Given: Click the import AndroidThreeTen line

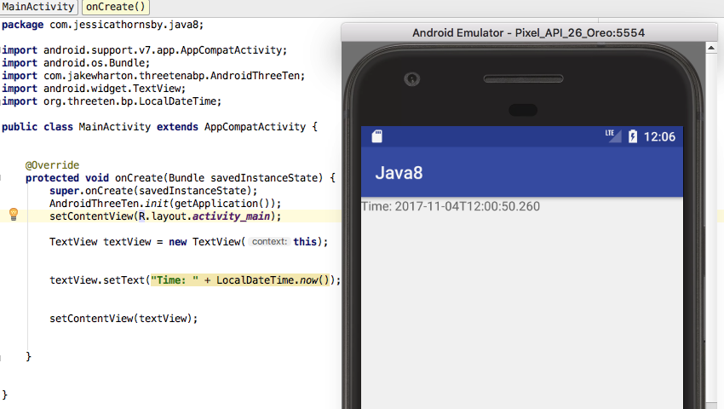Looking at the screenshot, I should tap(153, 76).
